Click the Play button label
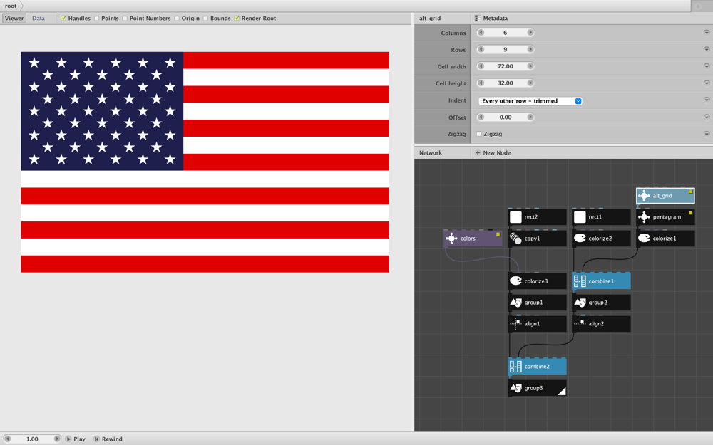 (x=80, y=439)
